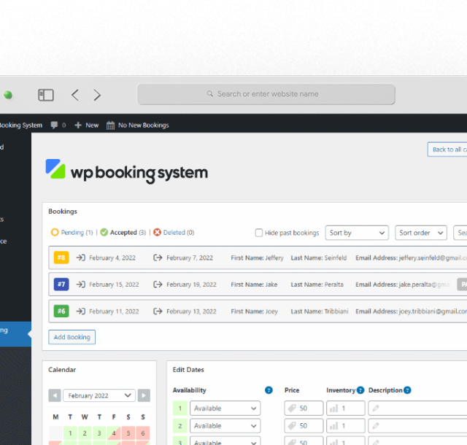The height and width of the screenshot is (445, 467).
Task: Switch to the Pending bookings tab
Action: pyautogui.click(x=72, y=233)
